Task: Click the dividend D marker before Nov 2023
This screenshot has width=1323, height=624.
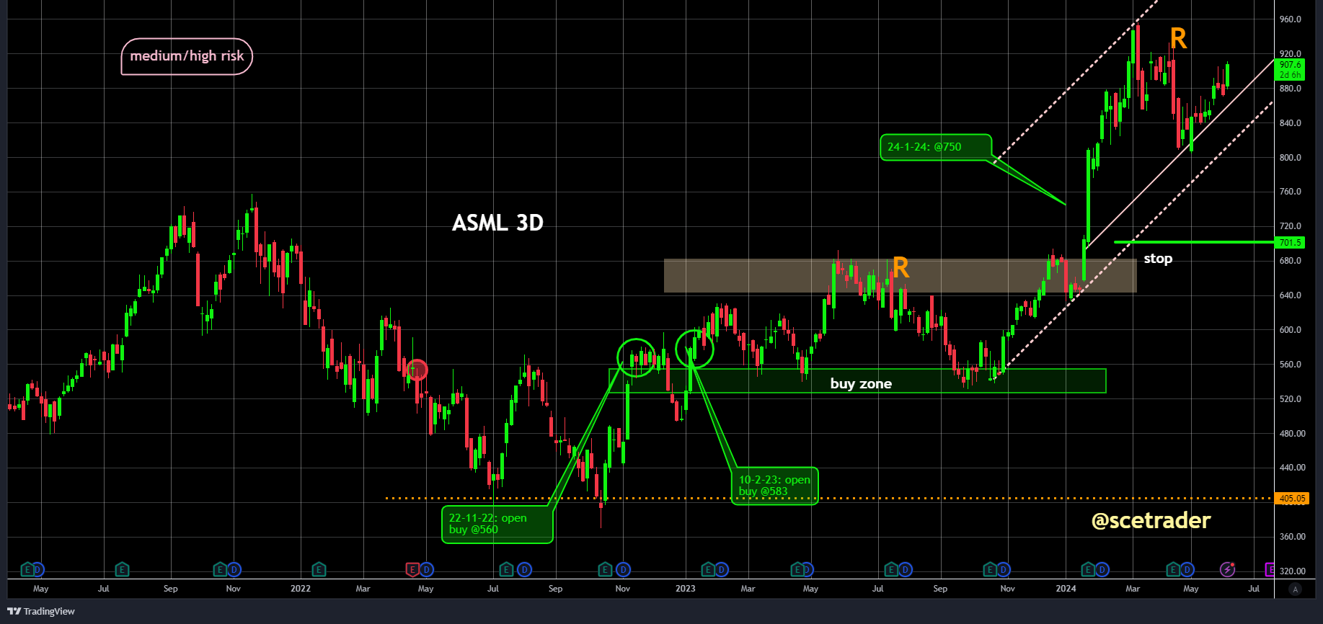Action: (1003, 570)
